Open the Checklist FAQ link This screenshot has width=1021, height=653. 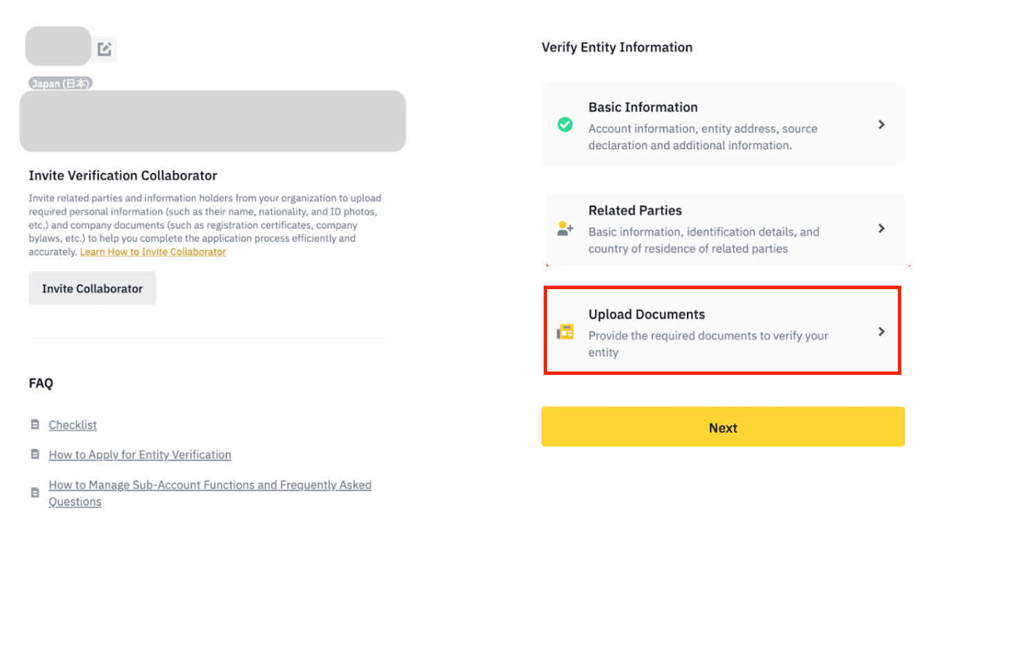click(x=73, y=425)
